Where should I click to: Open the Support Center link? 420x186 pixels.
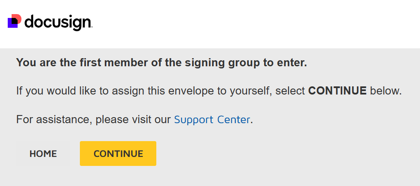tap(212, 119)
